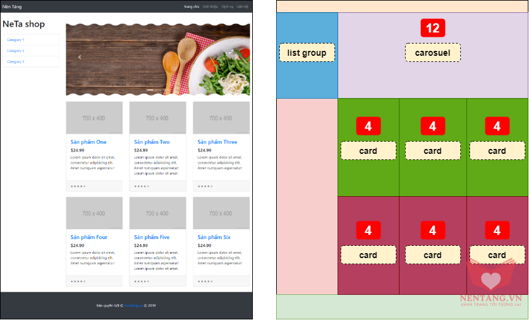Go to the Trang chủ menu item
This screenshot has height=320, width=529.
coord(191,6)
